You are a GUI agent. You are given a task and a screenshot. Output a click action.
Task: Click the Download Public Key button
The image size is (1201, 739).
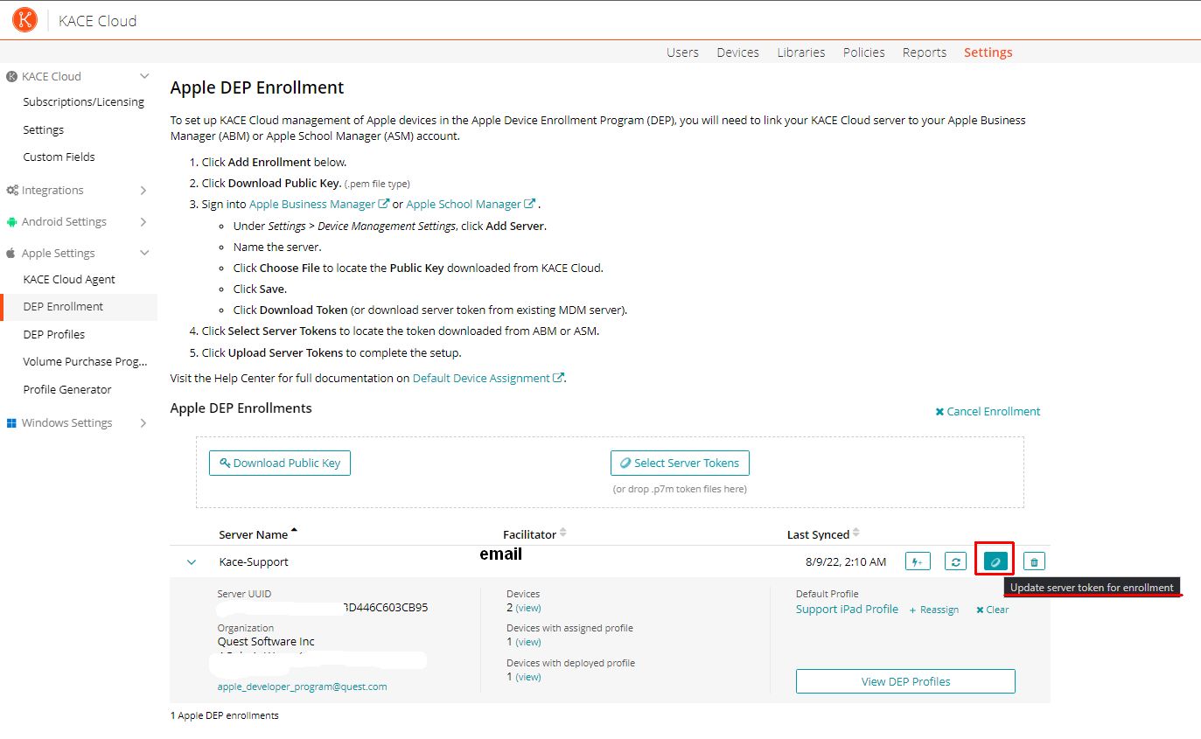pos(280,463)
